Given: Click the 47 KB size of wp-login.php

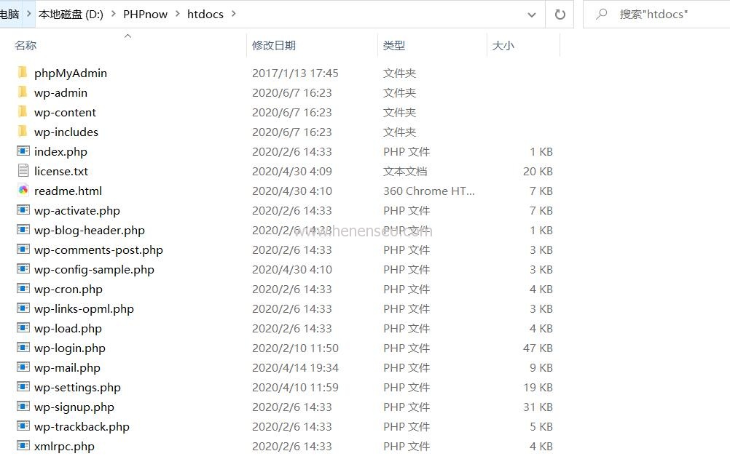Looking at the screenshot, I should coord(538,348).
